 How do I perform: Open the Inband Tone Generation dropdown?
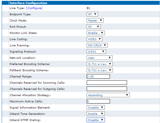coord(95,114)
